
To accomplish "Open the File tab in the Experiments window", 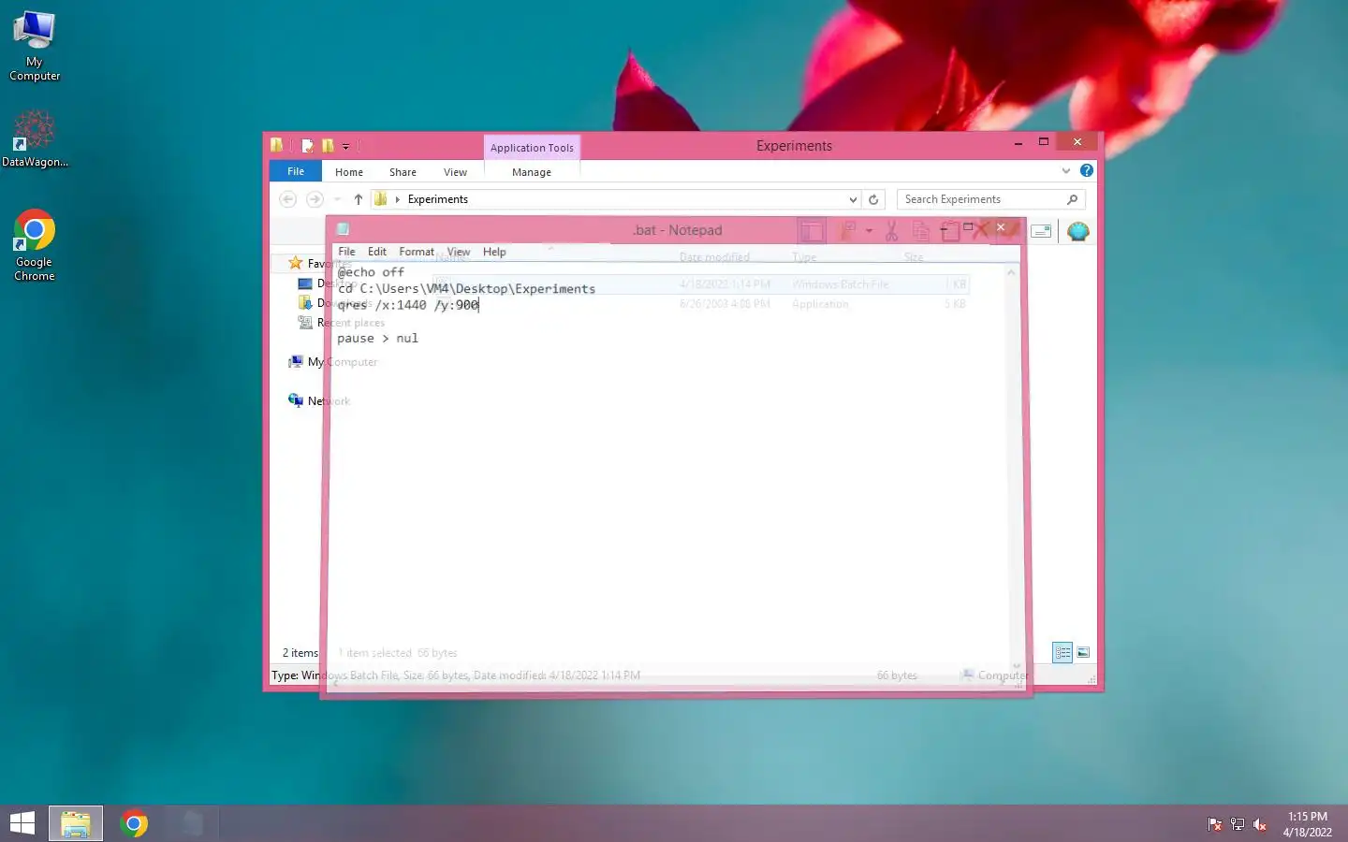I will 296,171.
